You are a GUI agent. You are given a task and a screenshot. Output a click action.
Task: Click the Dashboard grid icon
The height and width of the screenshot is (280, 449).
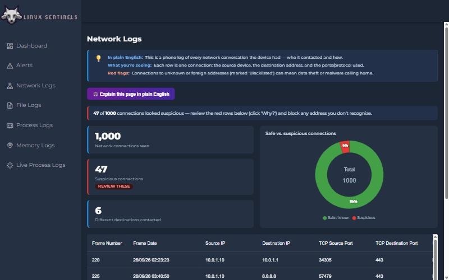click(10, 46)
